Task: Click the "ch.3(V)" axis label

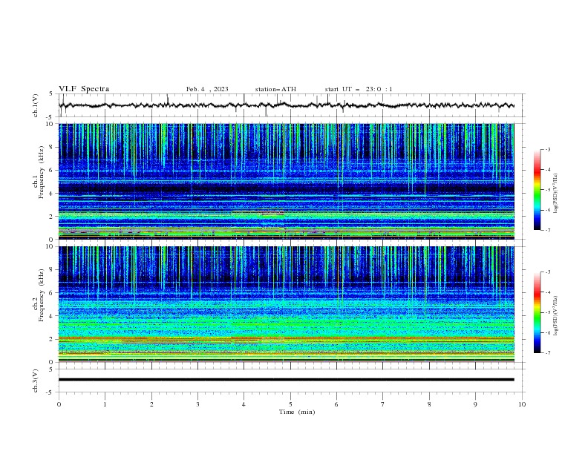Action: point(36,381)
